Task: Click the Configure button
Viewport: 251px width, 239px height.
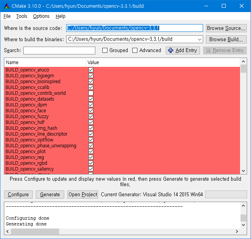Action: tap(18, 194)
